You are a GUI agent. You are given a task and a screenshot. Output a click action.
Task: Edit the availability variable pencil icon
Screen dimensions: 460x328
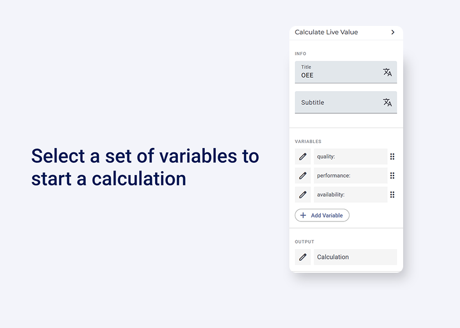click(303, 194)
